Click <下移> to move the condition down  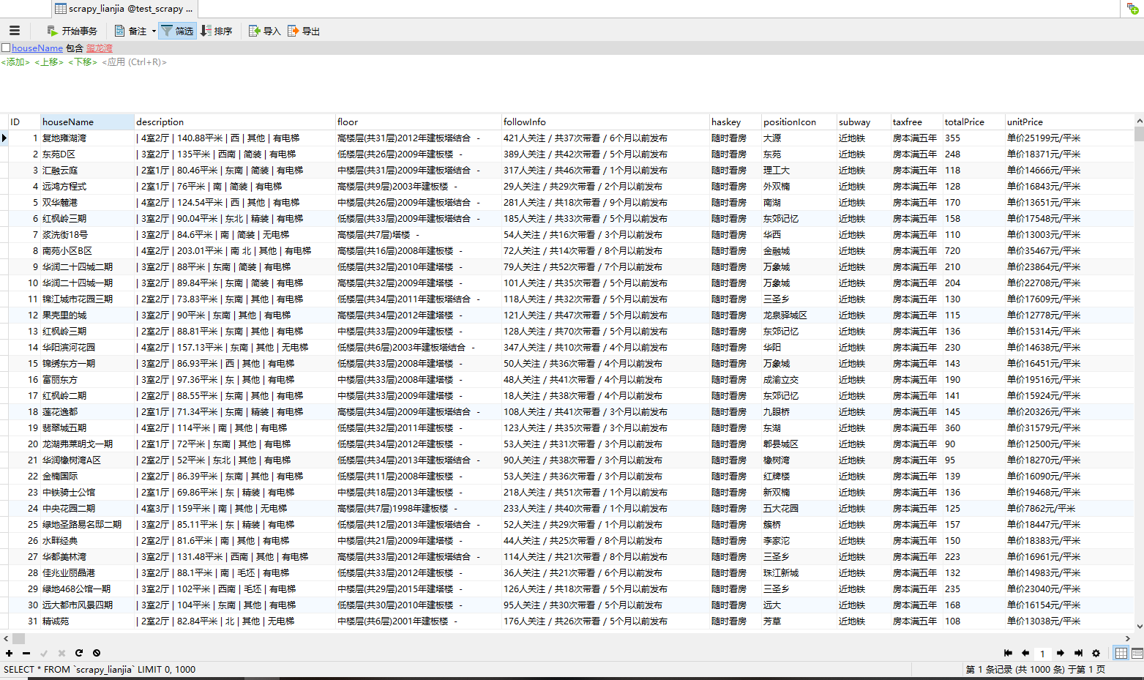pyautogui.click(x=83, y=62)
